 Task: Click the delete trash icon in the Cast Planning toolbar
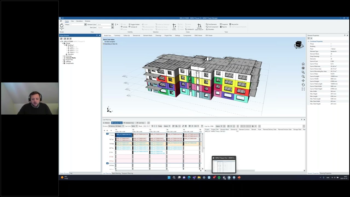pos(186,126)
